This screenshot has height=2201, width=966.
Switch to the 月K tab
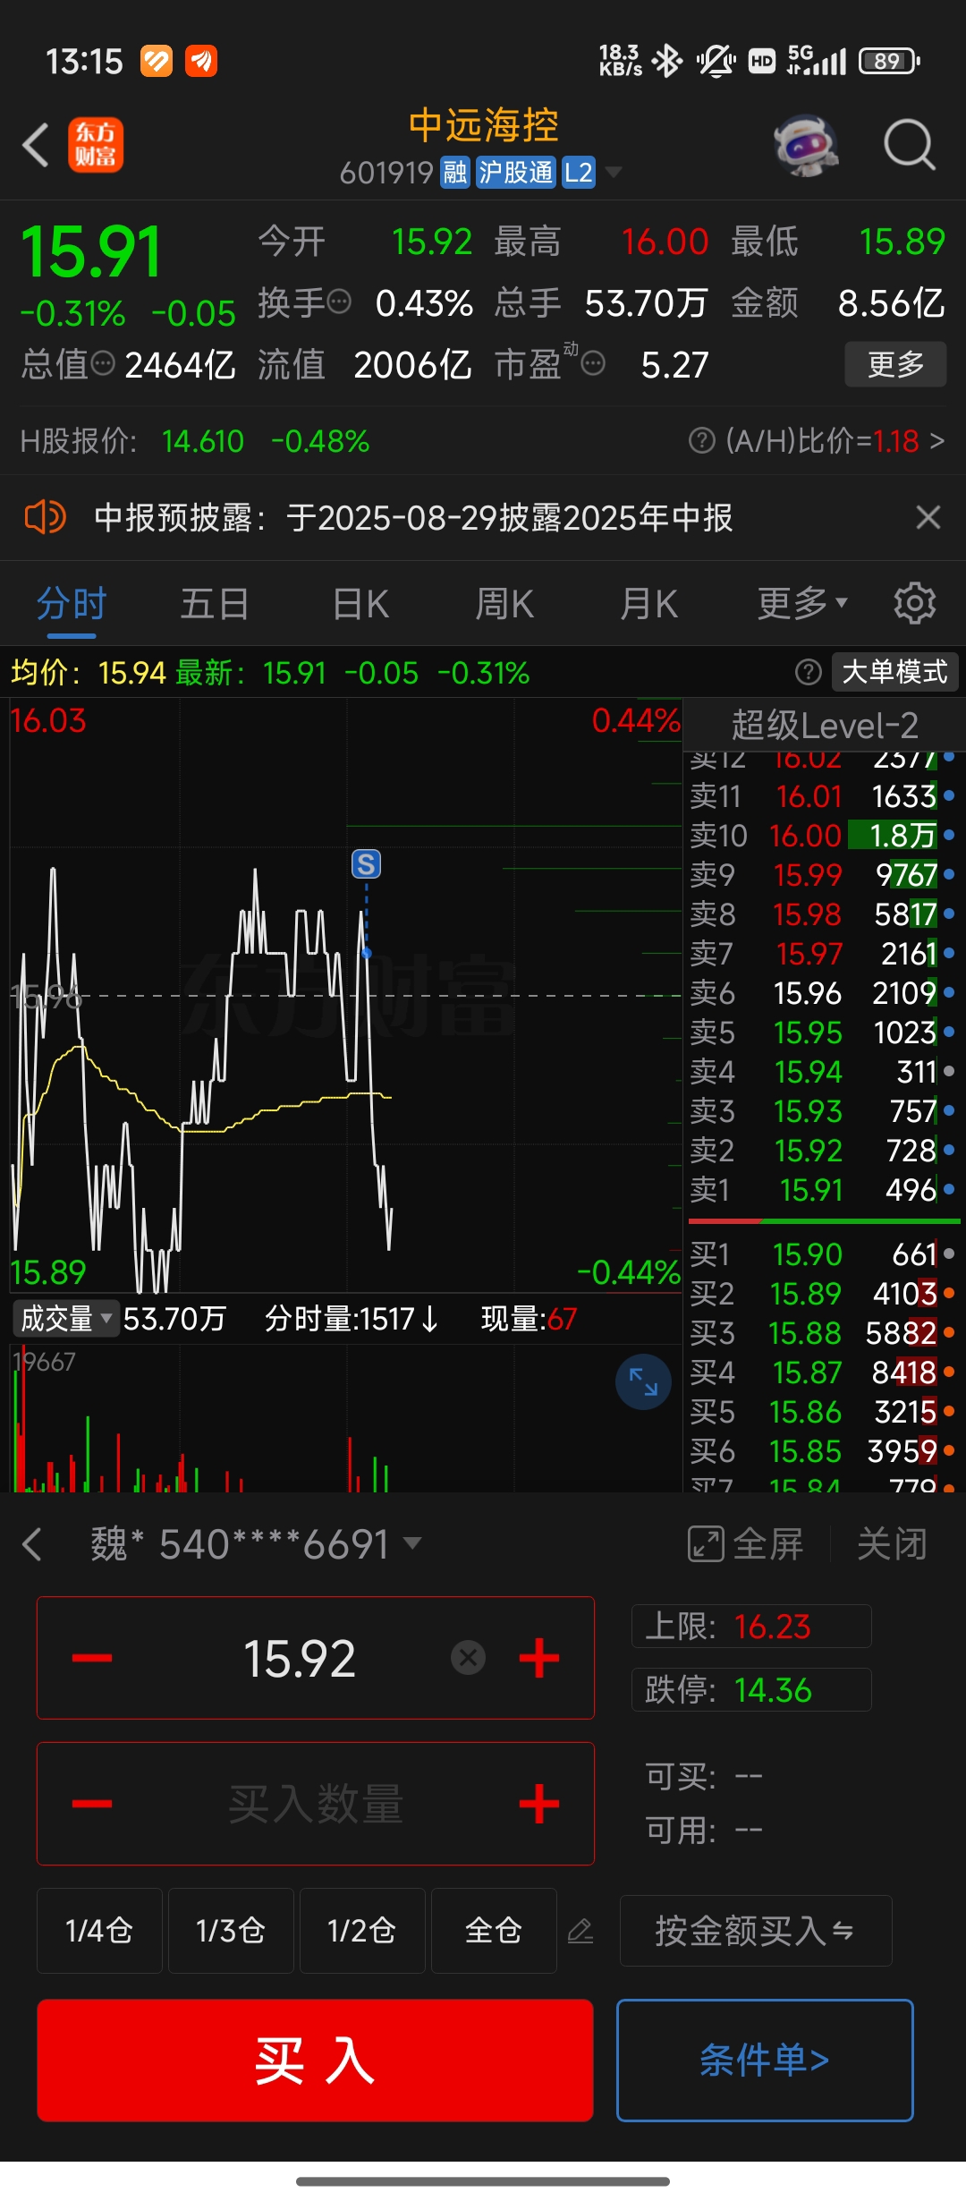(x=649, y=604)
